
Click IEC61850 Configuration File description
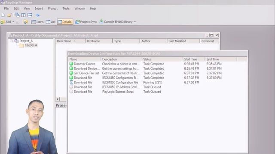(120, 83)
